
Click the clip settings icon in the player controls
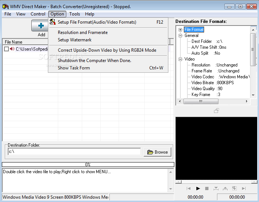point(234,188)
